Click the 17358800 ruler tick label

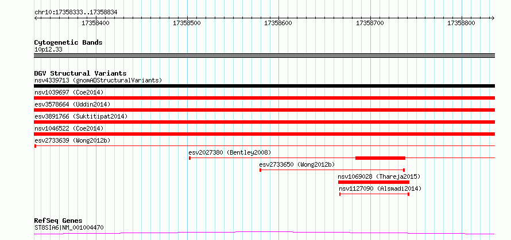[x=462, y=23]
